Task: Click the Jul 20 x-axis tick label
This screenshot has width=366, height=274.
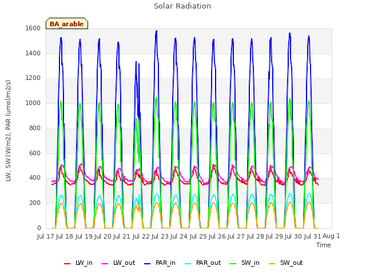Action: coord(103,236)
